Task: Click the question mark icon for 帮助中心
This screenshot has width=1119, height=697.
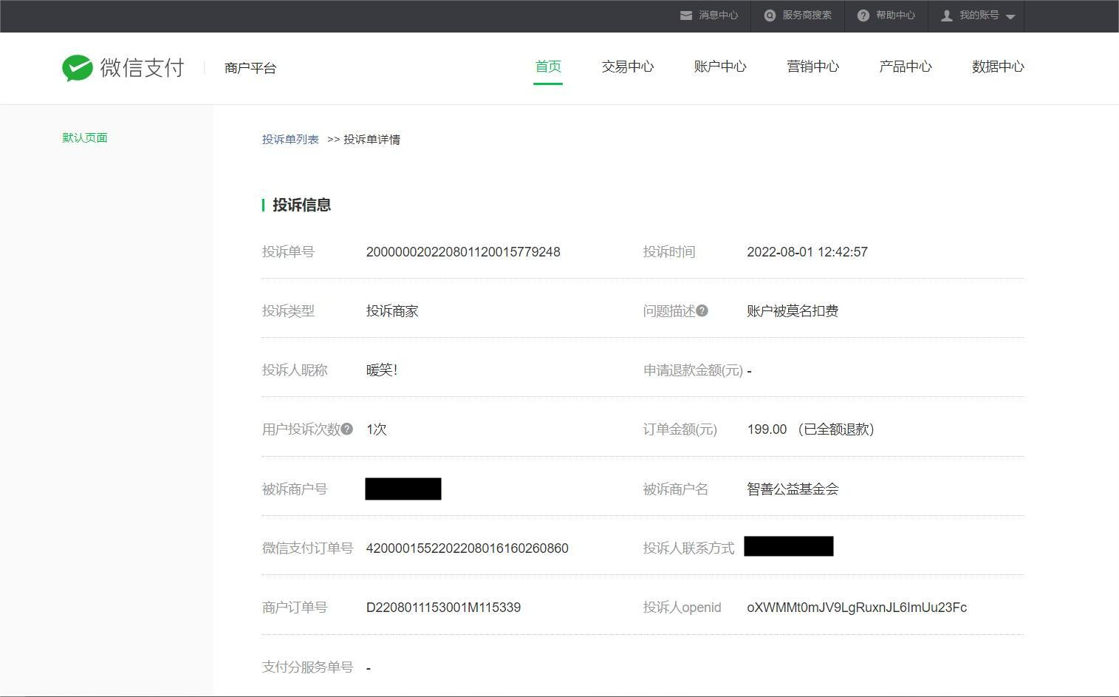Action: coord(863,16)
